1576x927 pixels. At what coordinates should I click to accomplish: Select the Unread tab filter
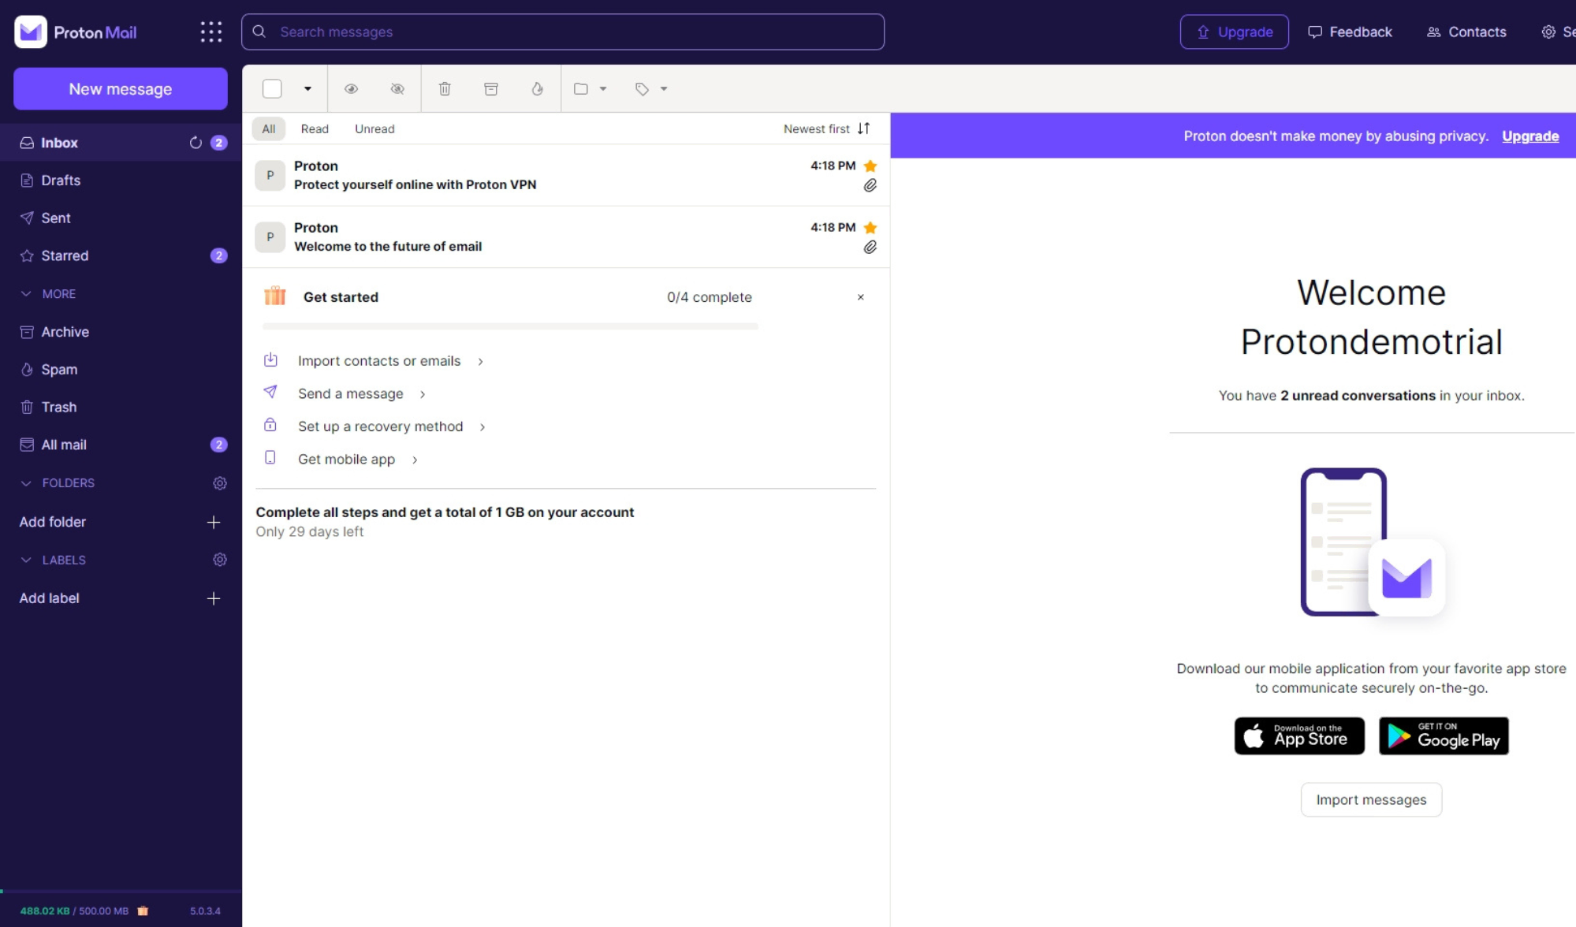point(374,129)
